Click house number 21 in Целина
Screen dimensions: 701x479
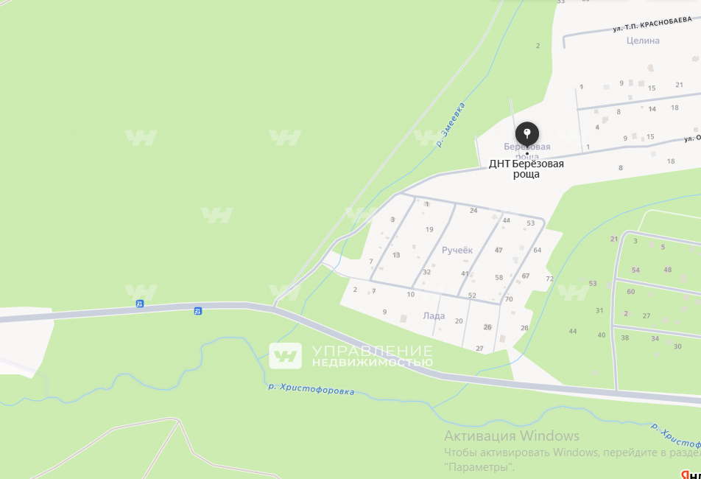[x=679, y=85]
